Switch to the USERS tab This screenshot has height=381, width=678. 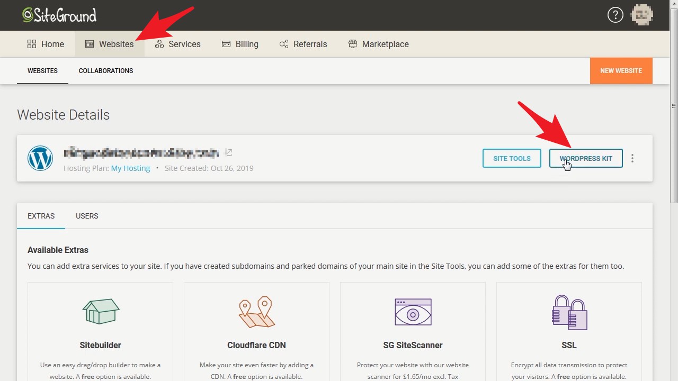[x=87, y=216]
